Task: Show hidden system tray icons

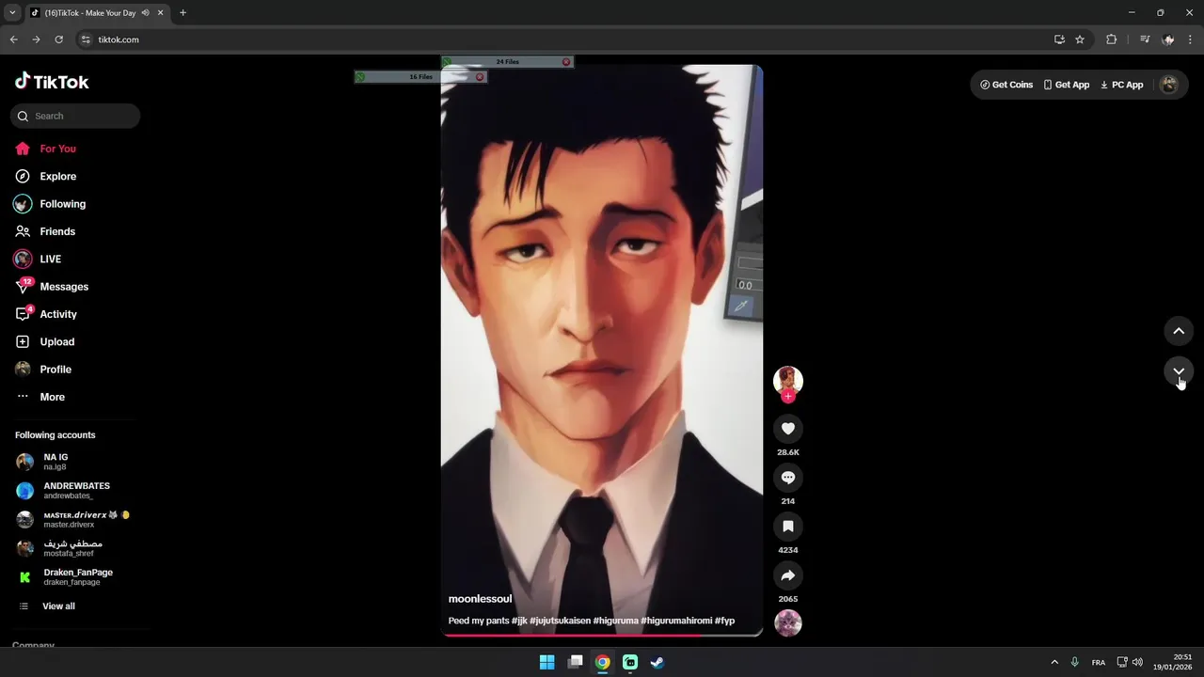Action: [x=1054, y=662]
